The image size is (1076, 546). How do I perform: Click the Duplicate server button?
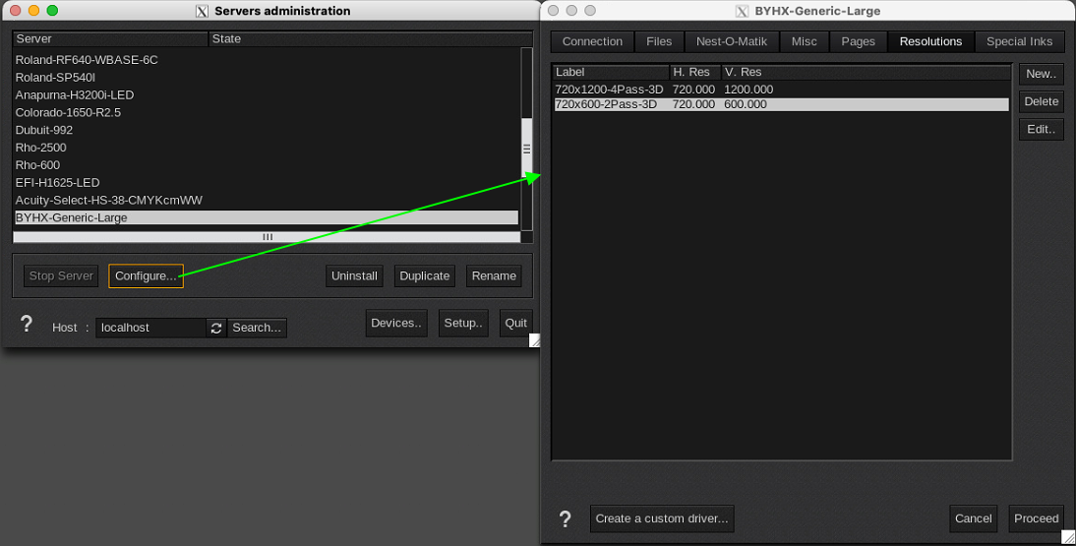[424, 276]
